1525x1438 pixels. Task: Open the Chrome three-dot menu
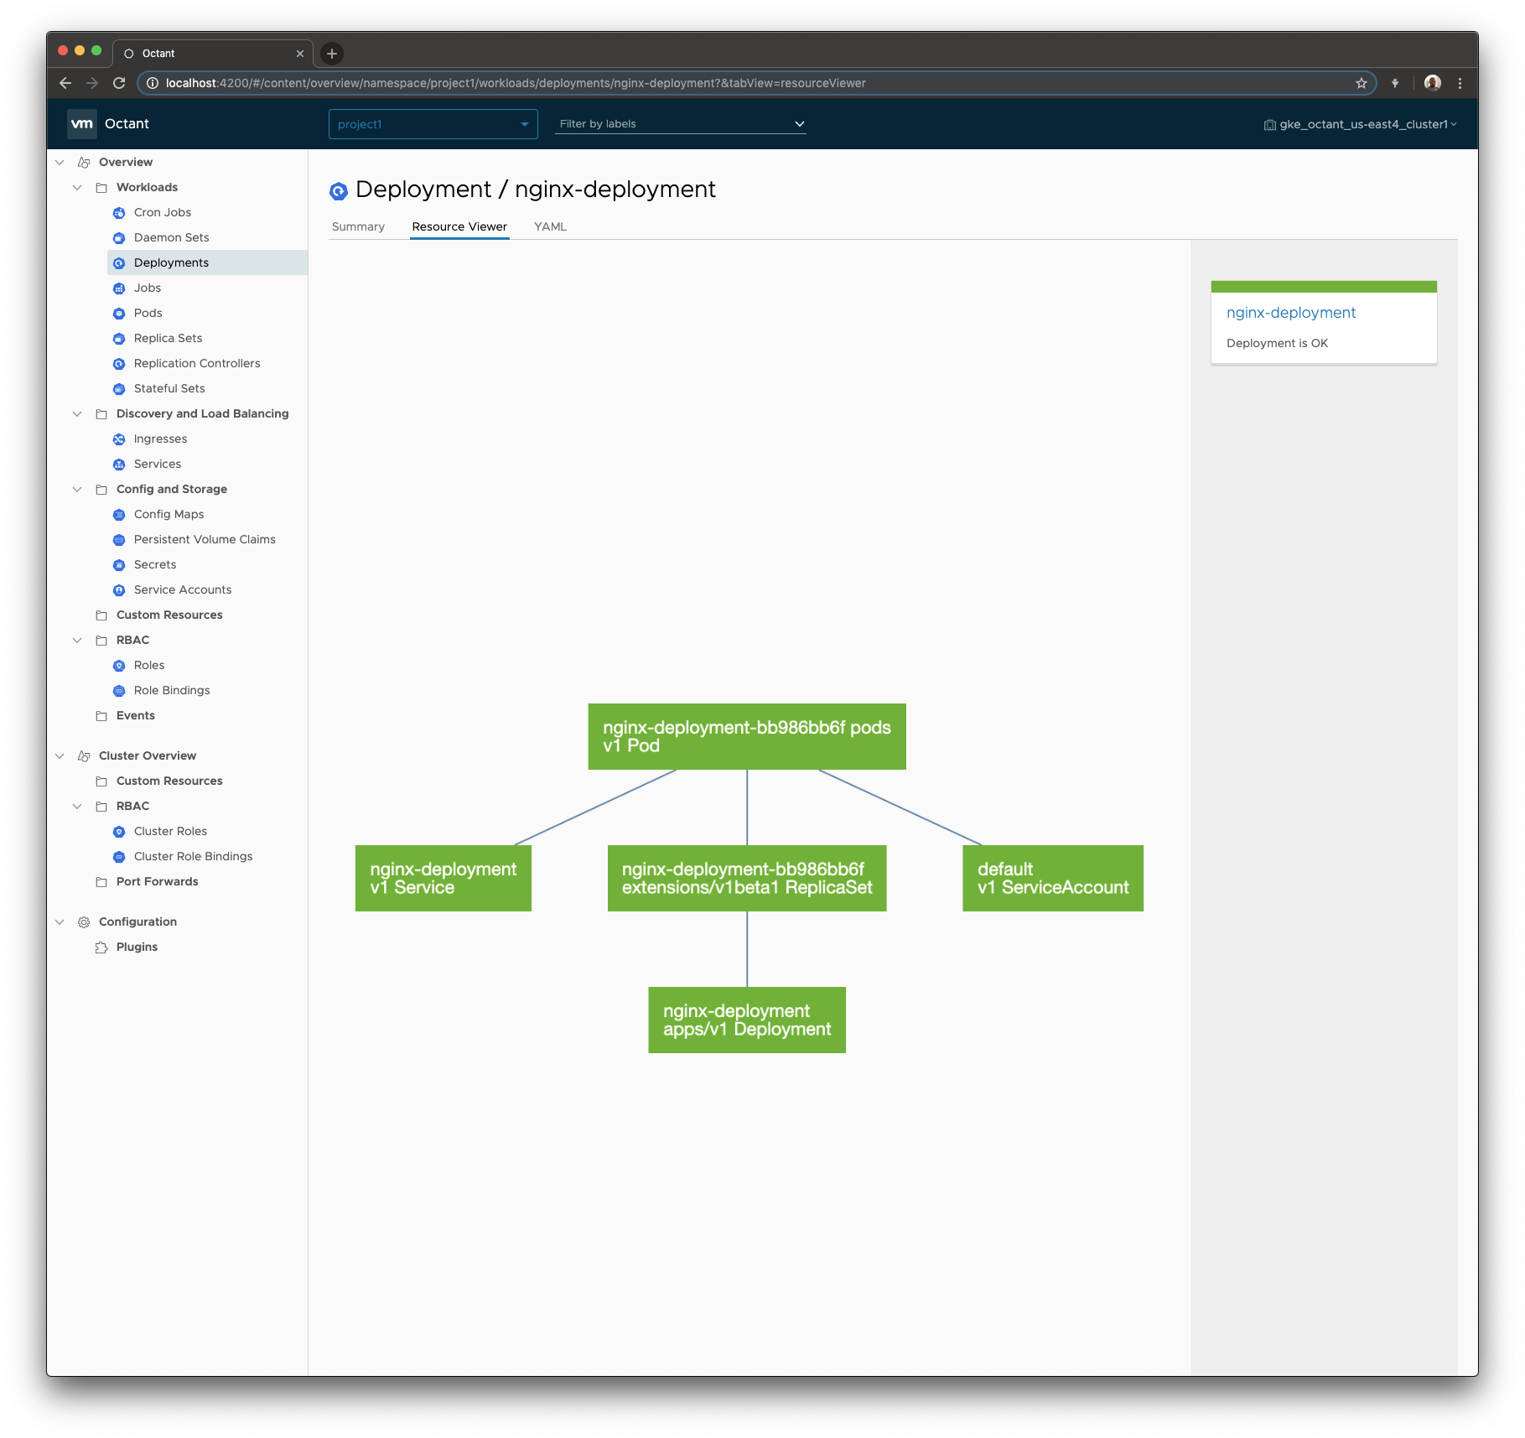[x=1460, y=83]
